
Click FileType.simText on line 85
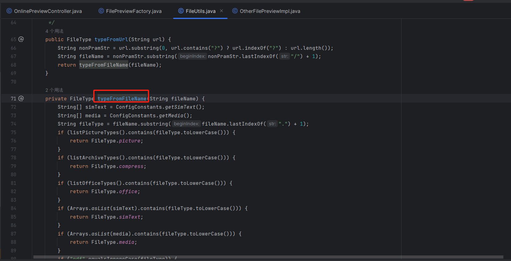tap(116, 217)
